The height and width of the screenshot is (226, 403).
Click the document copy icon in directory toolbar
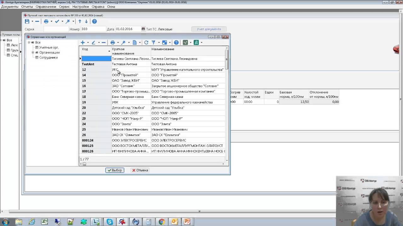(134, 42)
